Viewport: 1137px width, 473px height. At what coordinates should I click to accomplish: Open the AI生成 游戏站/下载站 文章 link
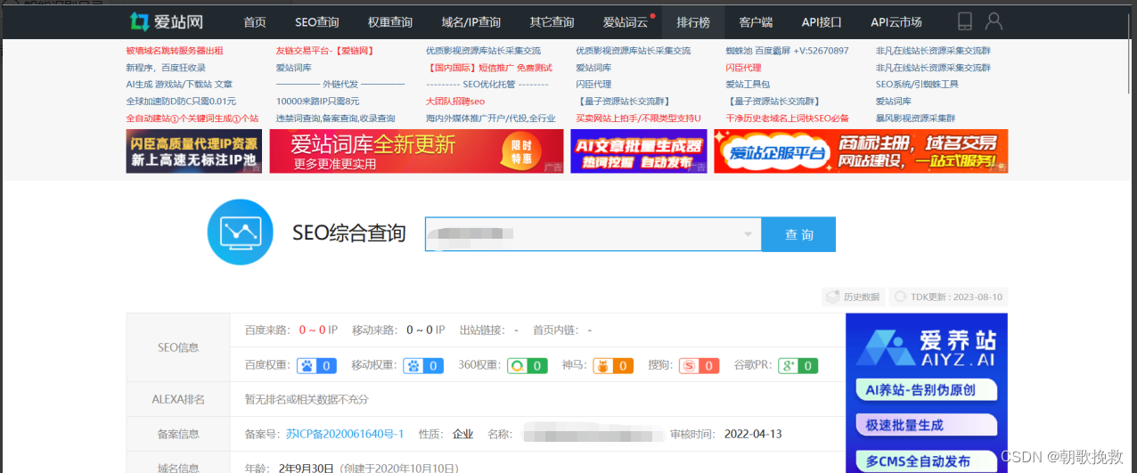[x=179, y=85]
